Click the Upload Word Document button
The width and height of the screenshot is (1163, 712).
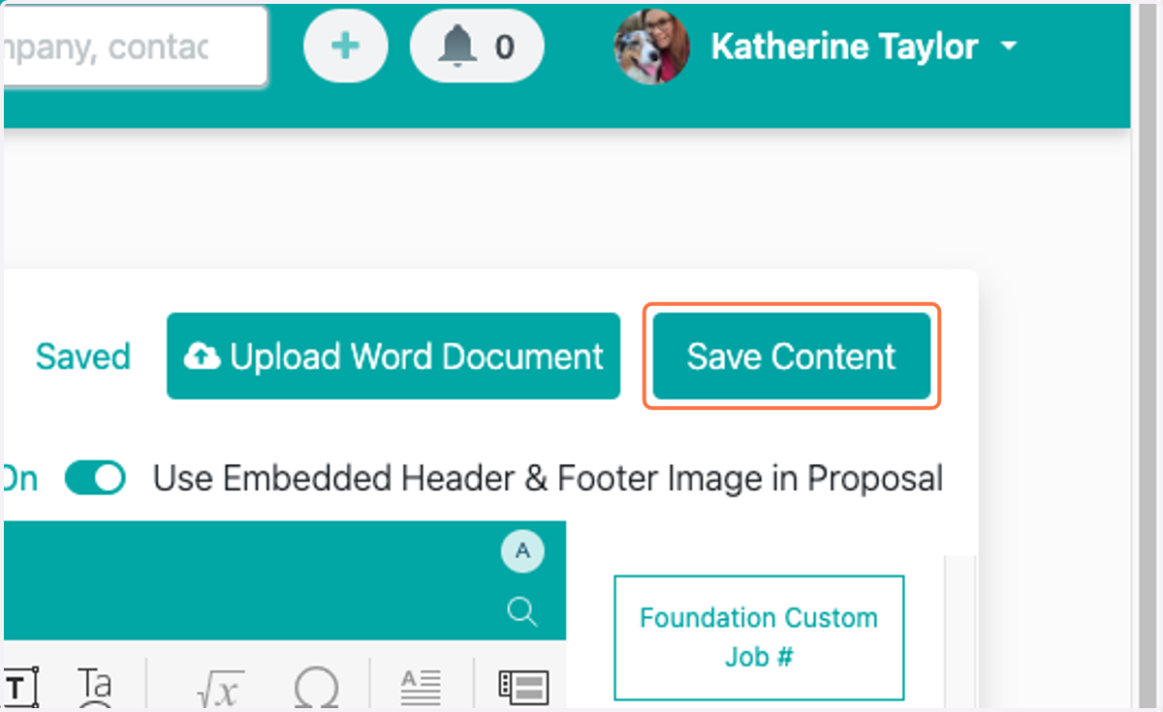(393, 356)
